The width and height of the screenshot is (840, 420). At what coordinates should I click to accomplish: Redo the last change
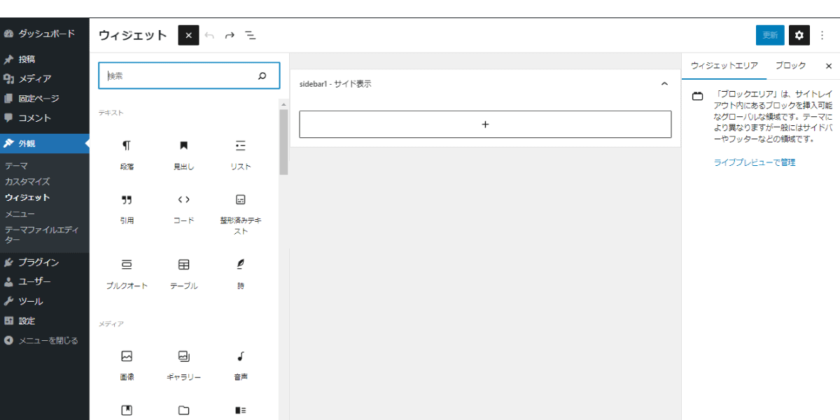pyautogui.click(x=229, y=35)
